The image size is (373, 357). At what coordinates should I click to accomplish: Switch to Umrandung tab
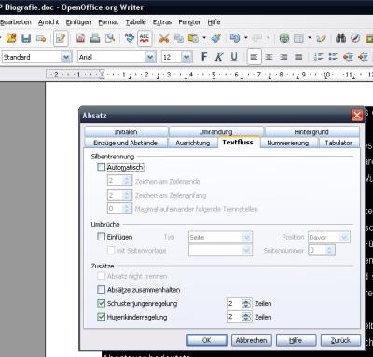(215, 131)
